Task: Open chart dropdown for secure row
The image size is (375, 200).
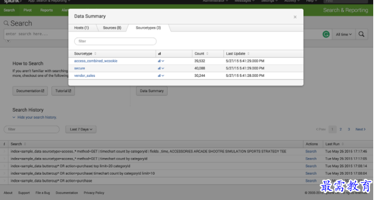Action: click(x=161, y=68)
